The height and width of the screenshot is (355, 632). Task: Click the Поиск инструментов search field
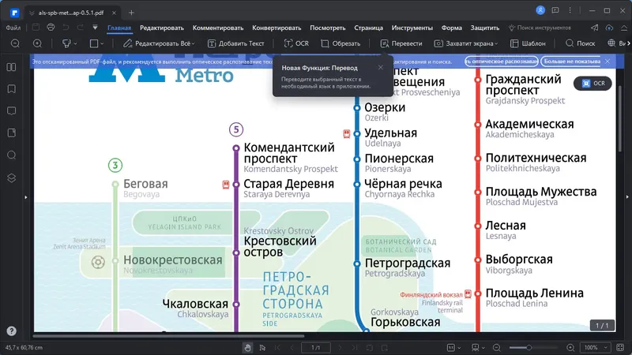pyautogui.click(x=540, y=28)
